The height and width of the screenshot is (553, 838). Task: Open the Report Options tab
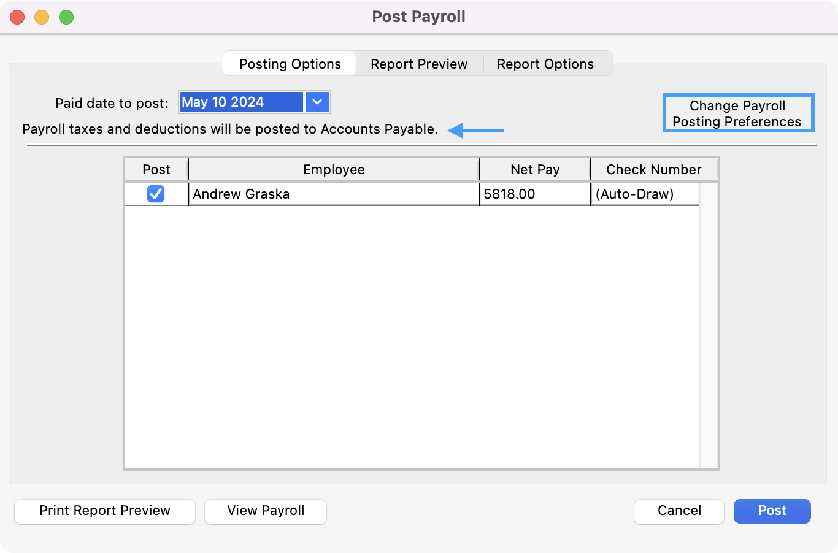545,64
